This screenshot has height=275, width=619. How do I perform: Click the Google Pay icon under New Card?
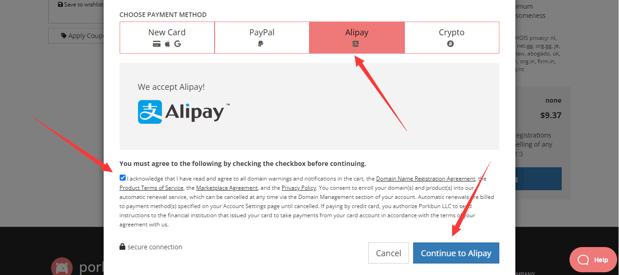pyautogui.click(x=177, y=44)
